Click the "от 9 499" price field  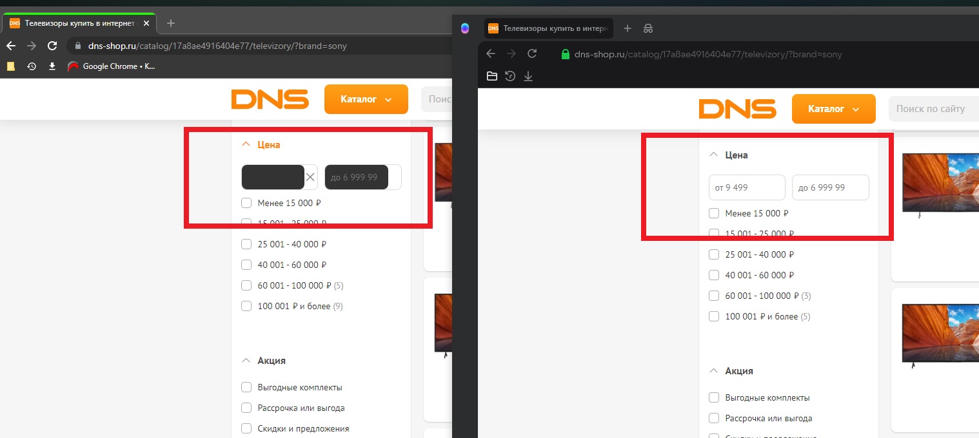point(747,187)
